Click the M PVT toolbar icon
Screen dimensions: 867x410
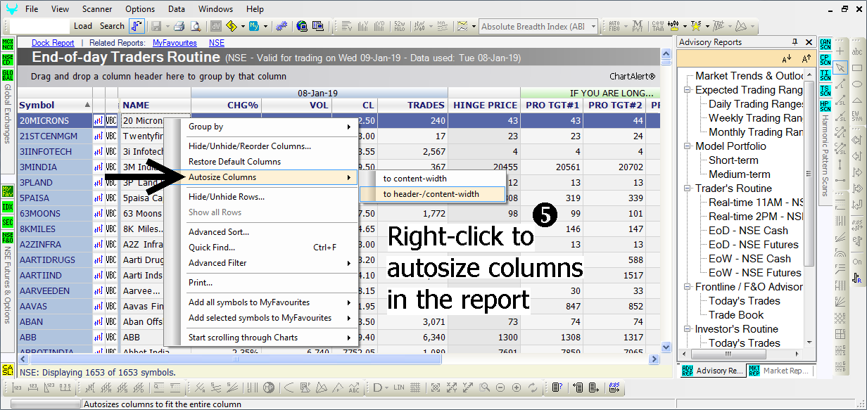click(638, 26)
